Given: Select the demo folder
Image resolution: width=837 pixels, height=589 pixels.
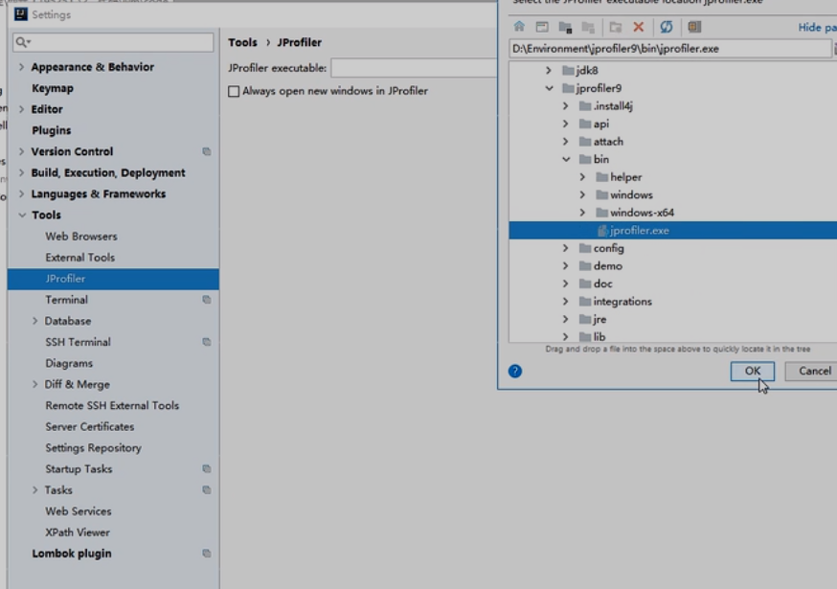Looking at the screenshot, I should pos(607,266).
